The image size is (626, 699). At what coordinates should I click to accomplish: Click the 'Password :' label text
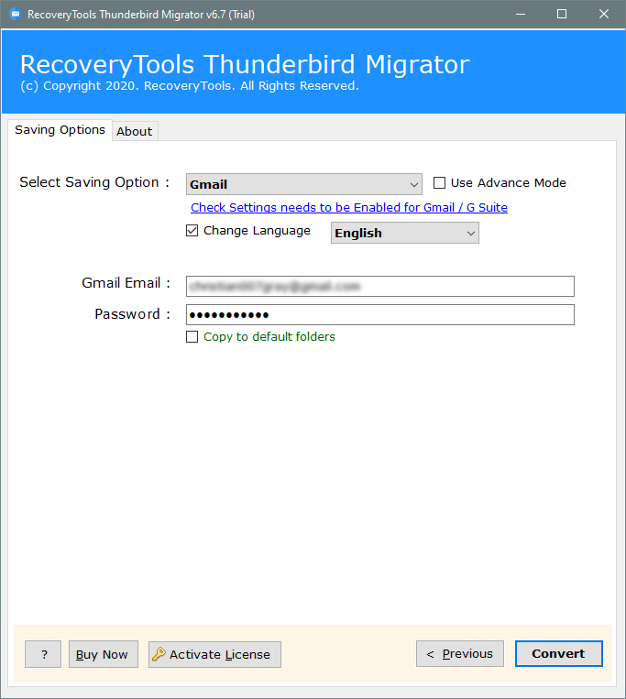click(132, 314)
